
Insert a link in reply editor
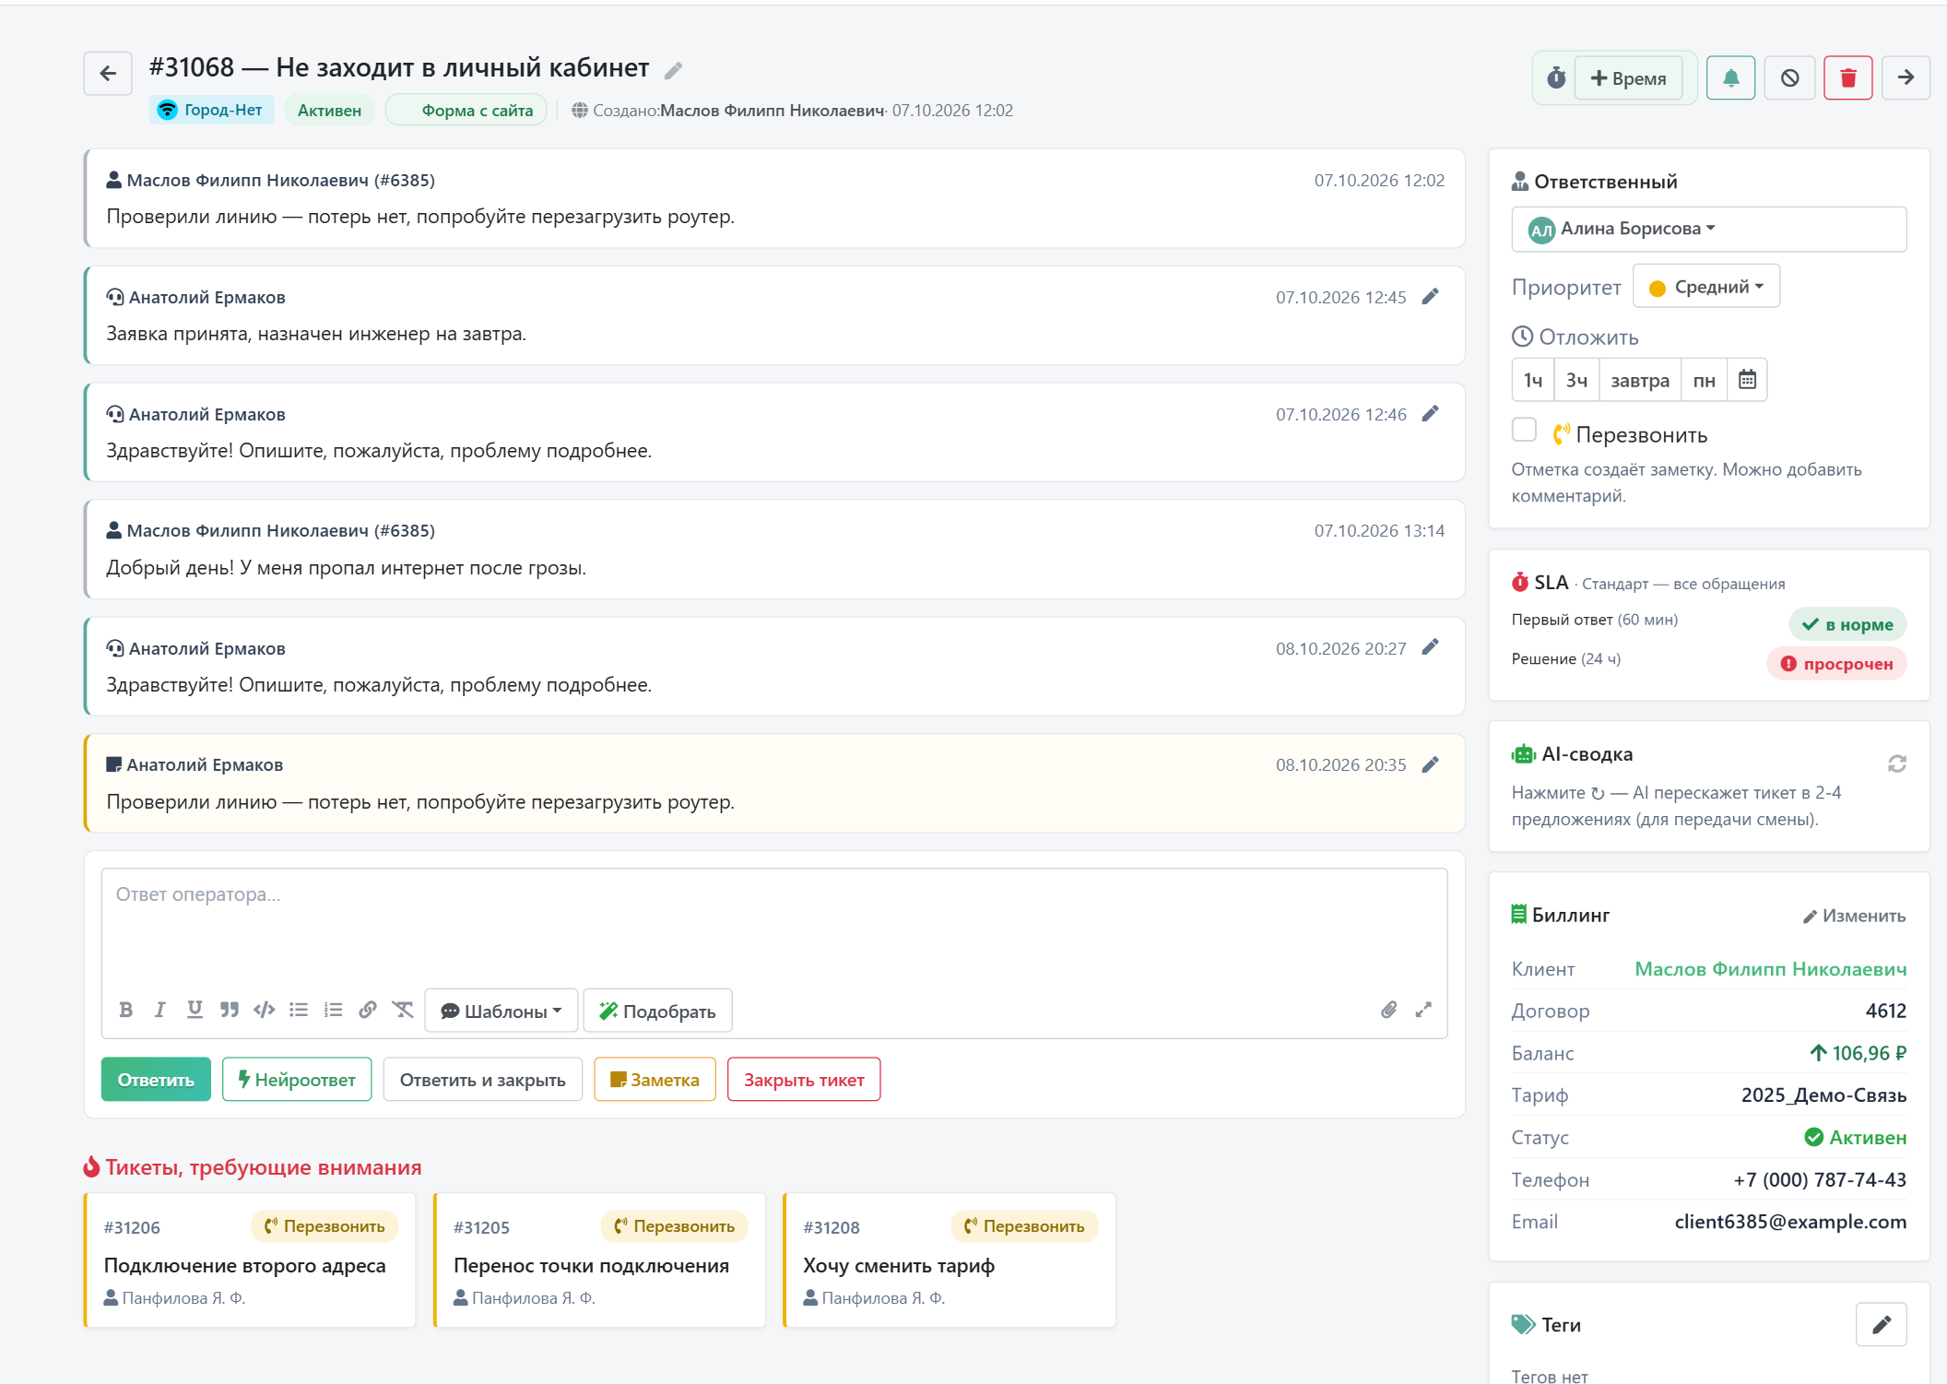click(x=368, y=1010)
